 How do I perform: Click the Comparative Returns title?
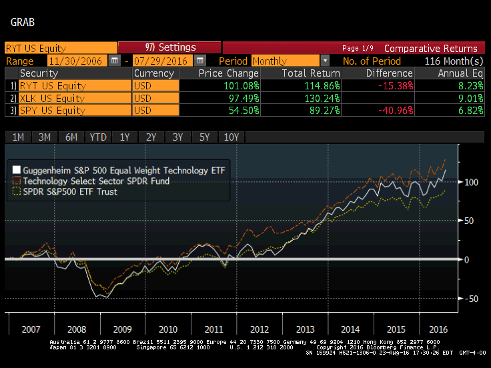pyautogui.click(x=430, y=48)
